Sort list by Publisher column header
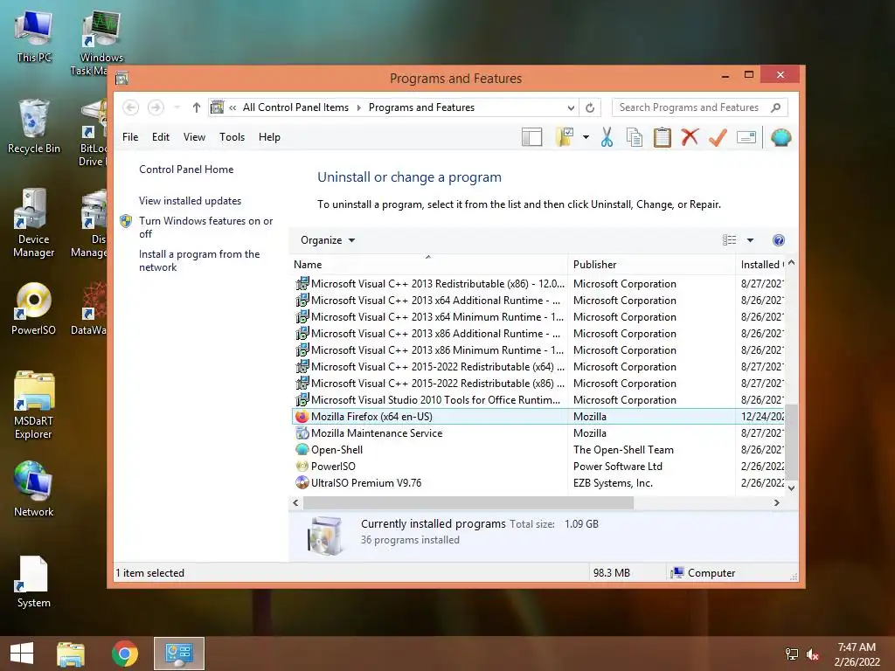 click(651, 264)
